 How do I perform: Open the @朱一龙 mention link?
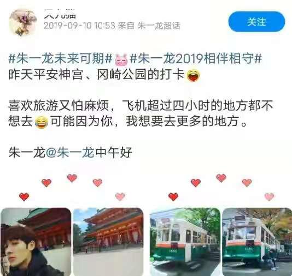pyautogui.click(x=70, y=153)
